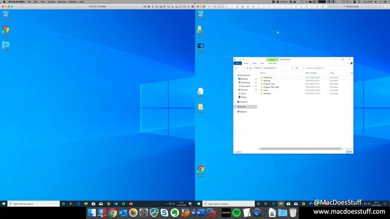Image resolution: width=390 pixels, height=219 pixels.
Task: Select Chrome shortcut on the left VM desktop
Action: point(5,32)
